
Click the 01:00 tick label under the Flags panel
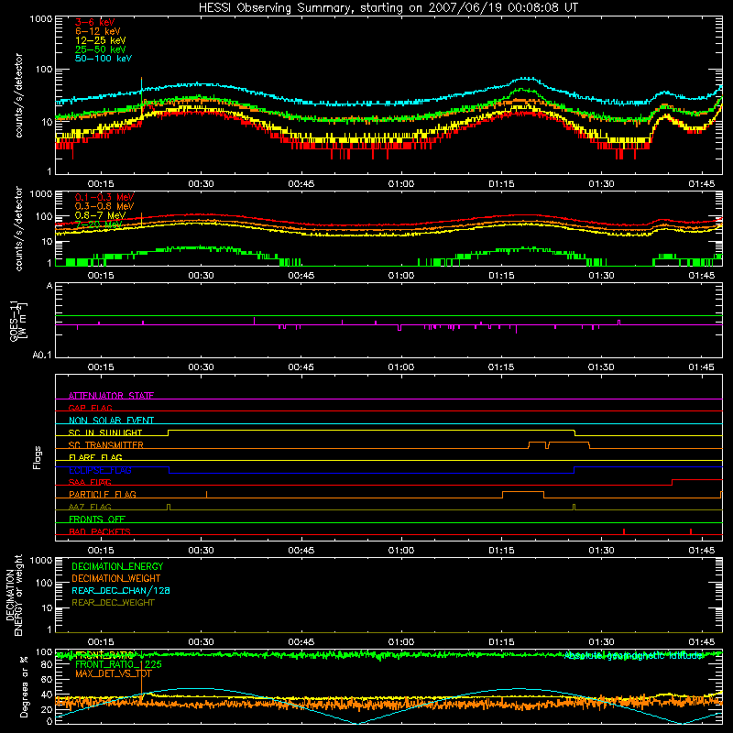[x=401, y=551]
